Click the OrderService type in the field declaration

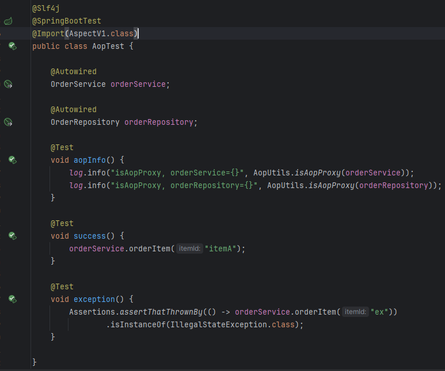click(78, 84)
